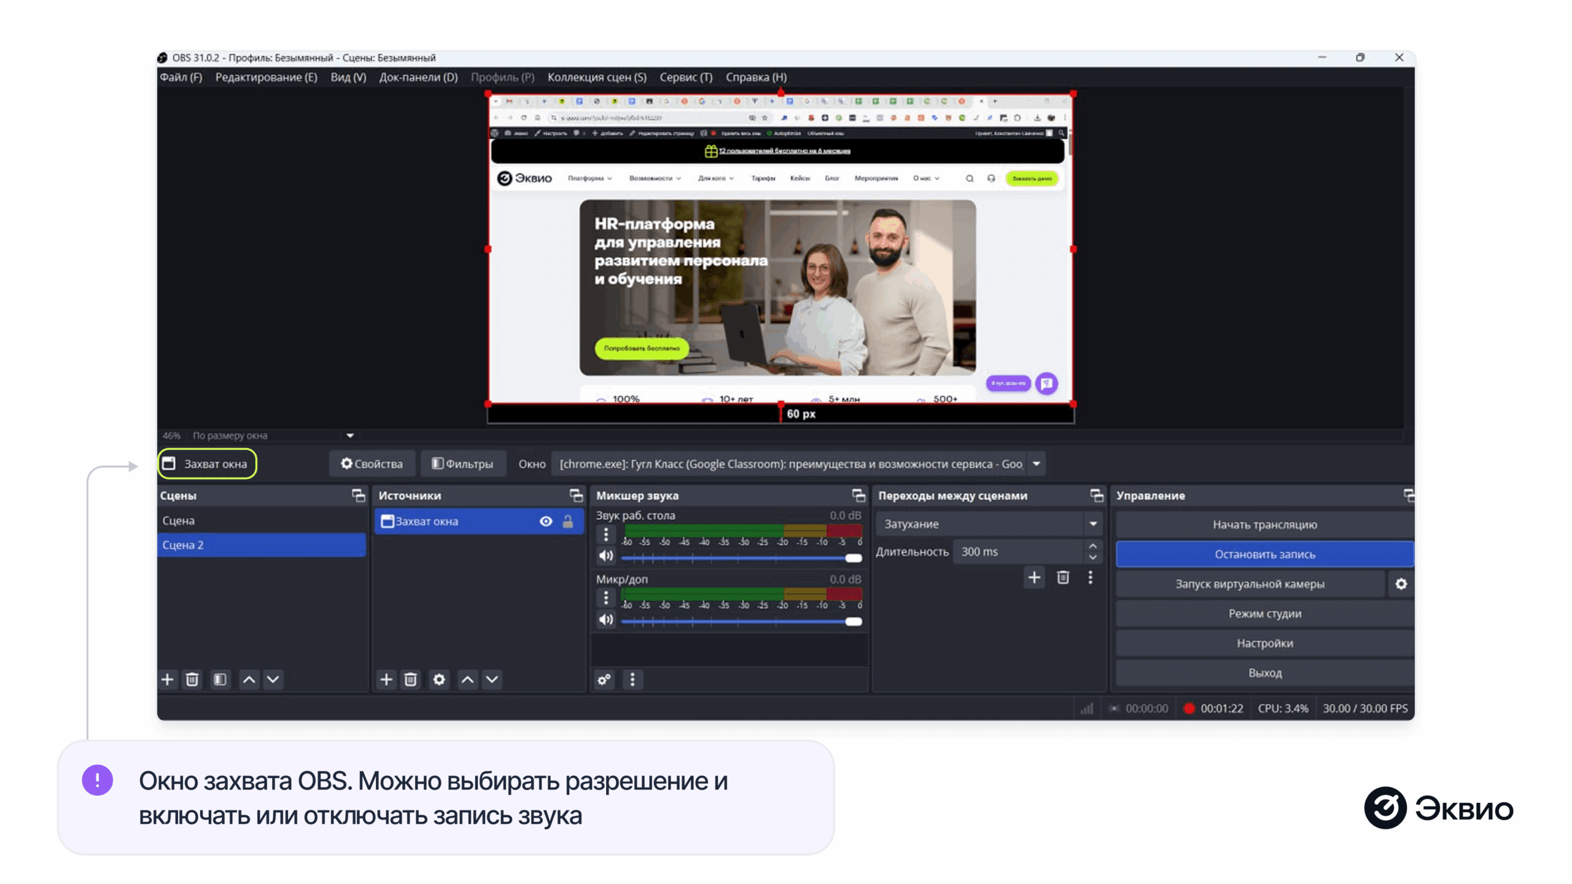Image resolution: width=1572 pixels, height=884 pixels.
Task: Open OBS Настройки from Управление panel
Action: pos(1264,643)
